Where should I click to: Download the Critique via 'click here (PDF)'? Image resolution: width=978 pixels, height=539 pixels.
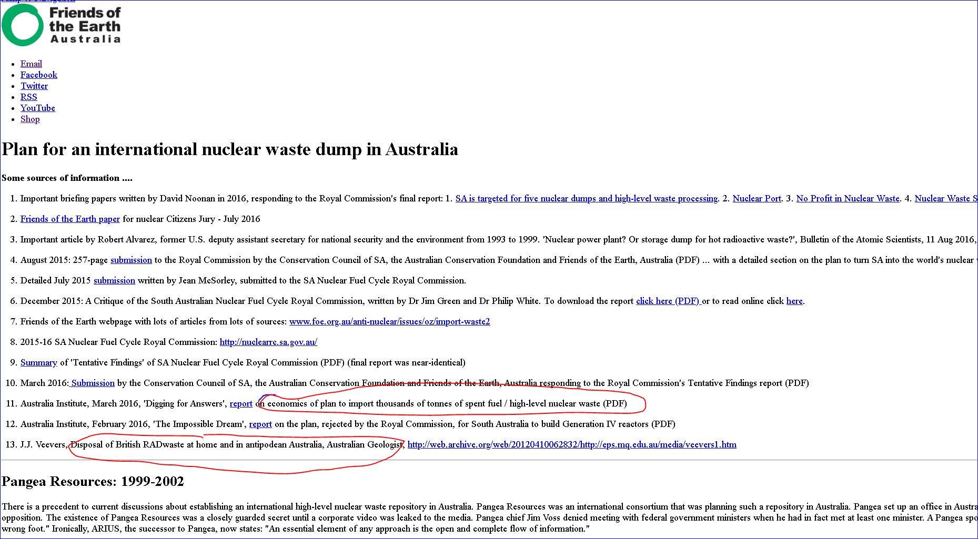tap(667, 301)
